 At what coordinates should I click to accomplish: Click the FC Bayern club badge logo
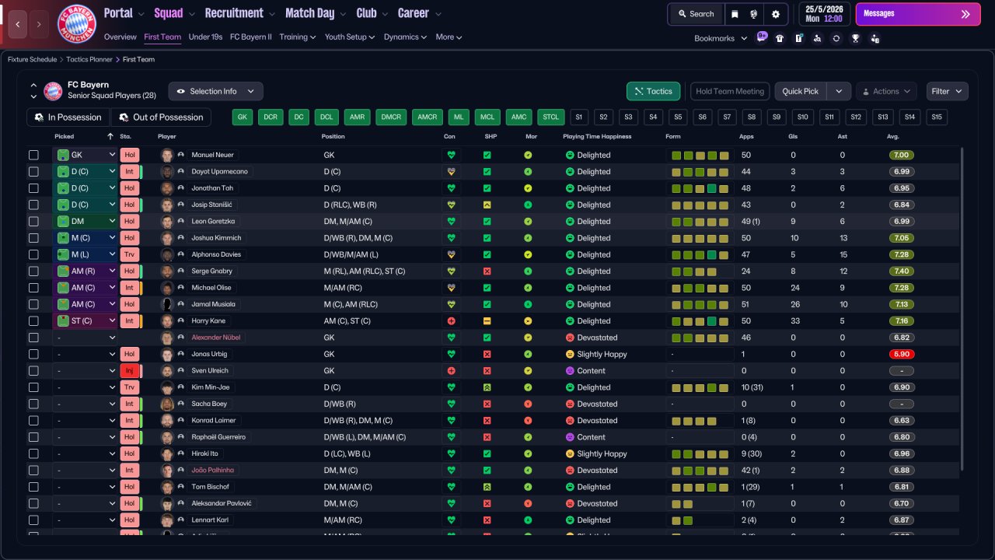click(x=77, y=23)
